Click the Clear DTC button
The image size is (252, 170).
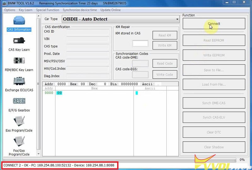point(214,132)
